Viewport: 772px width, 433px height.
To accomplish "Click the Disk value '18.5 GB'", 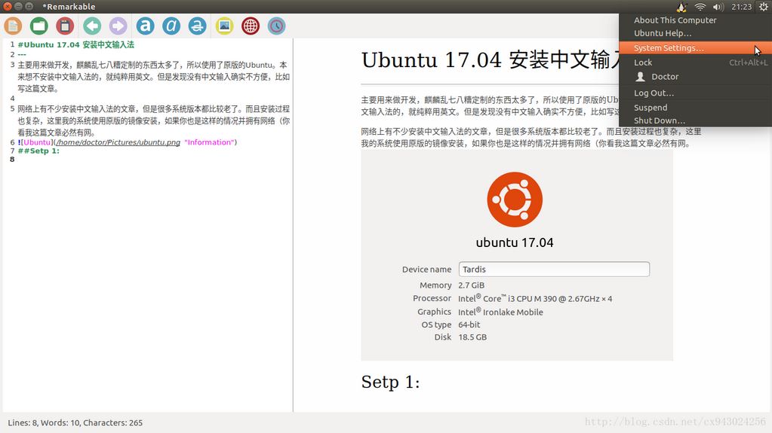I will 472,337.
